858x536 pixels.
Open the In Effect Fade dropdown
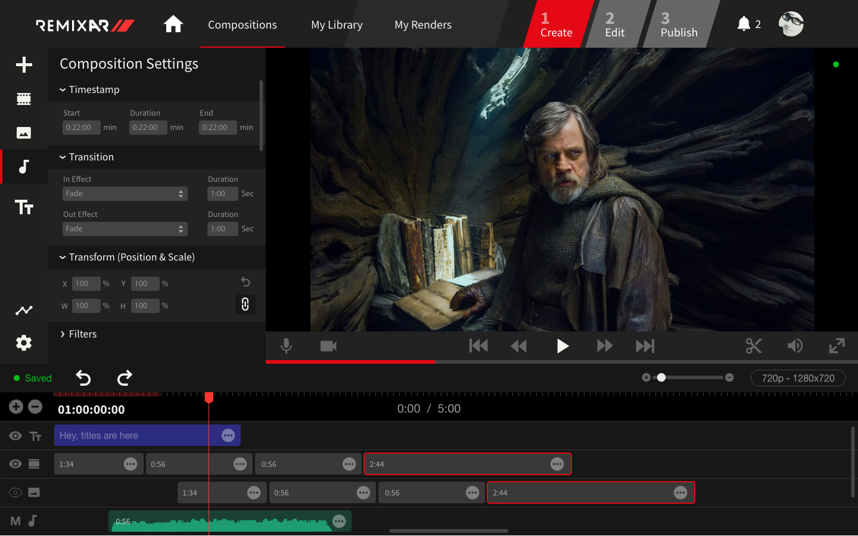click(125, 194)
